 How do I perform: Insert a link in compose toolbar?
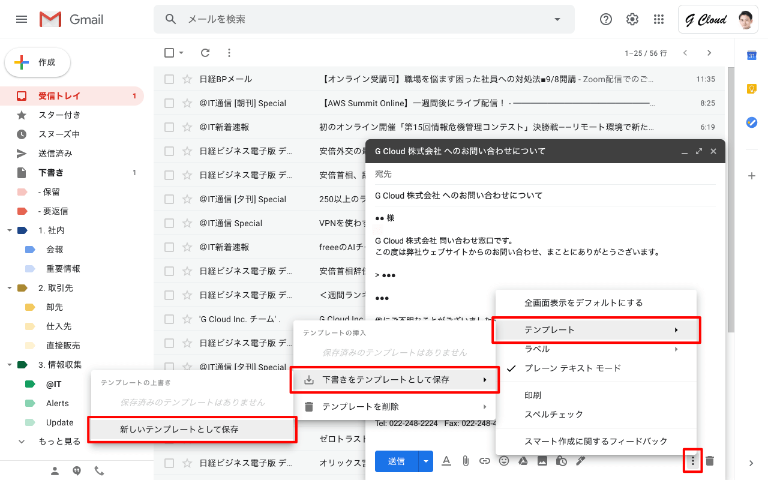tap(485, 461)
